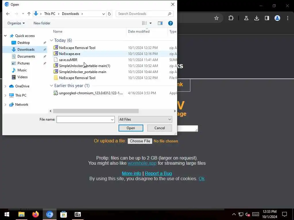Select SimpleUnlocker_portable-main(1) archive
Viewport: 294px width, 220px height.
[x=85, y=66]
